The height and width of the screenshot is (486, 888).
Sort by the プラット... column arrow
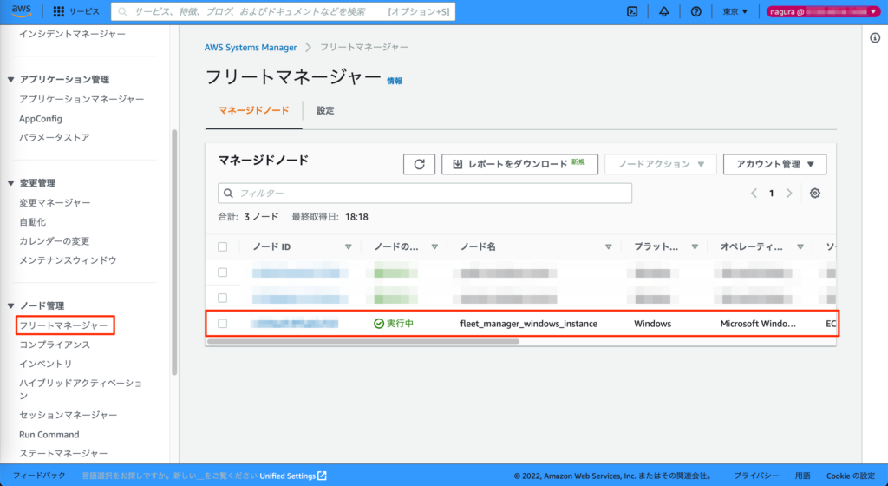(x=695, y=247)
